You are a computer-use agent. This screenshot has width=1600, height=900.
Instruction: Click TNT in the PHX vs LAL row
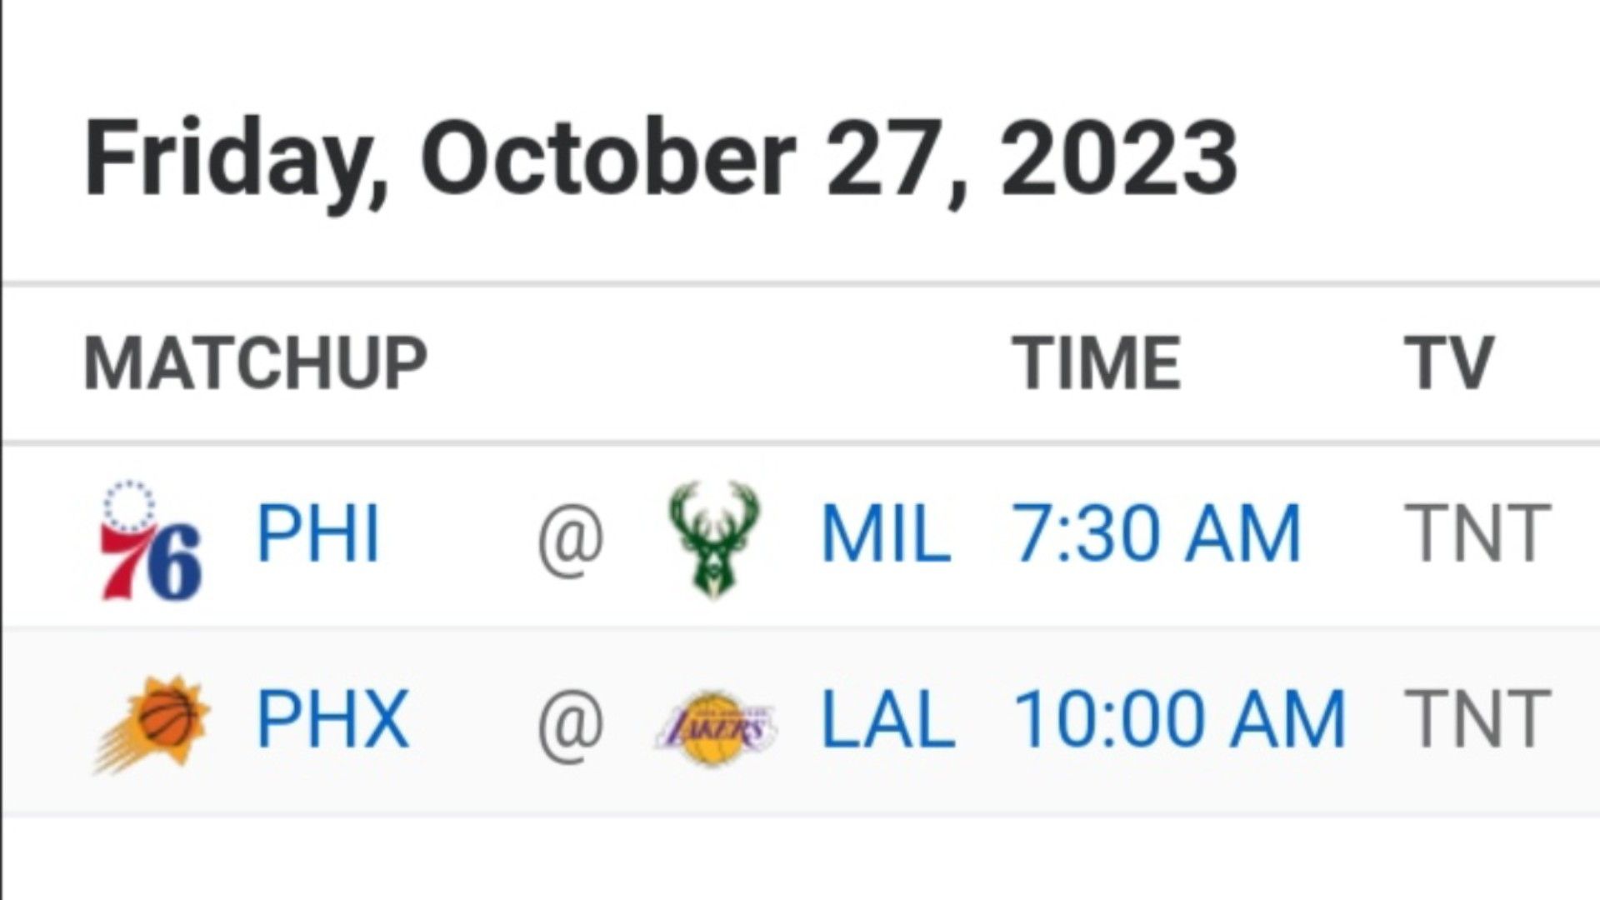point(1477,718)
